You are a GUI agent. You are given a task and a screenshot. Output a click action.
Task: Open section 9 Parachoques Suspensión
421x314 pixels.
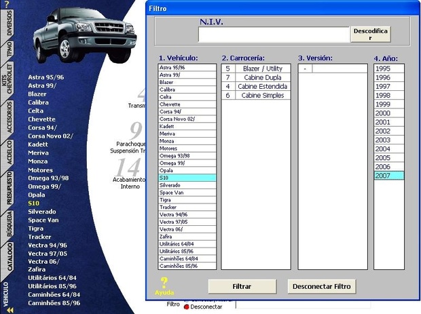coord(128,138)
